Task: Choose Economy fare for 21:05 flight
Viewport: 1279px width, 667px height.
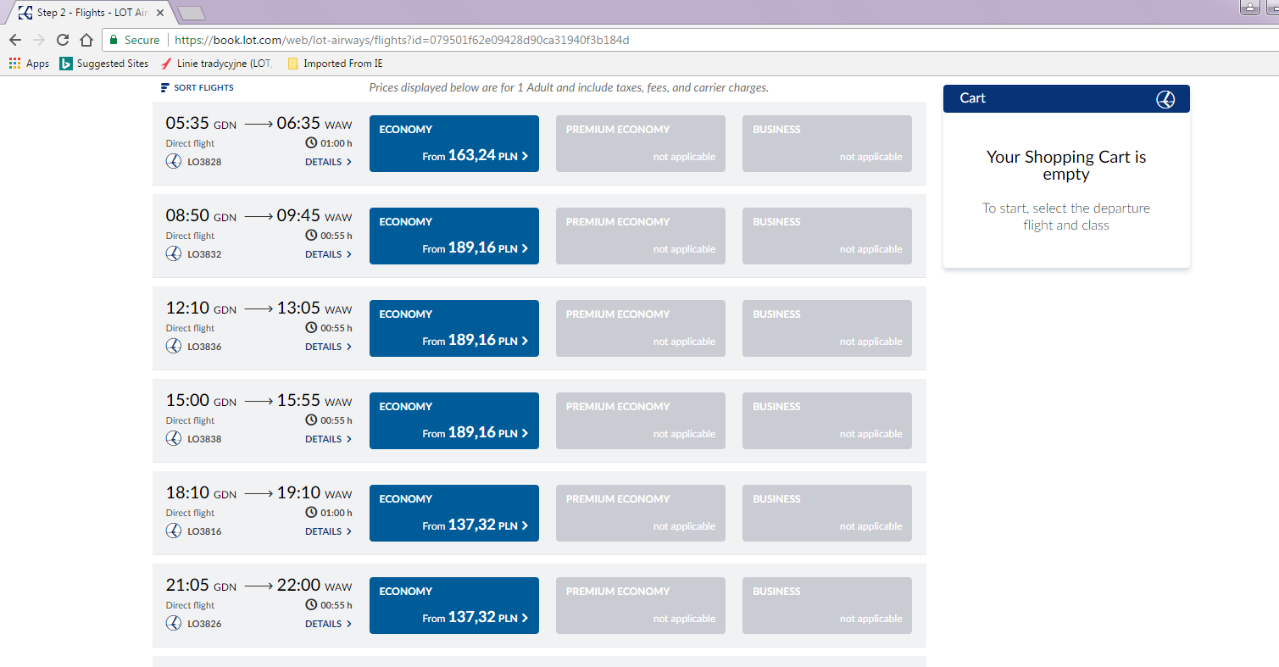Action: pyautogui.click(x=454, y=605)
